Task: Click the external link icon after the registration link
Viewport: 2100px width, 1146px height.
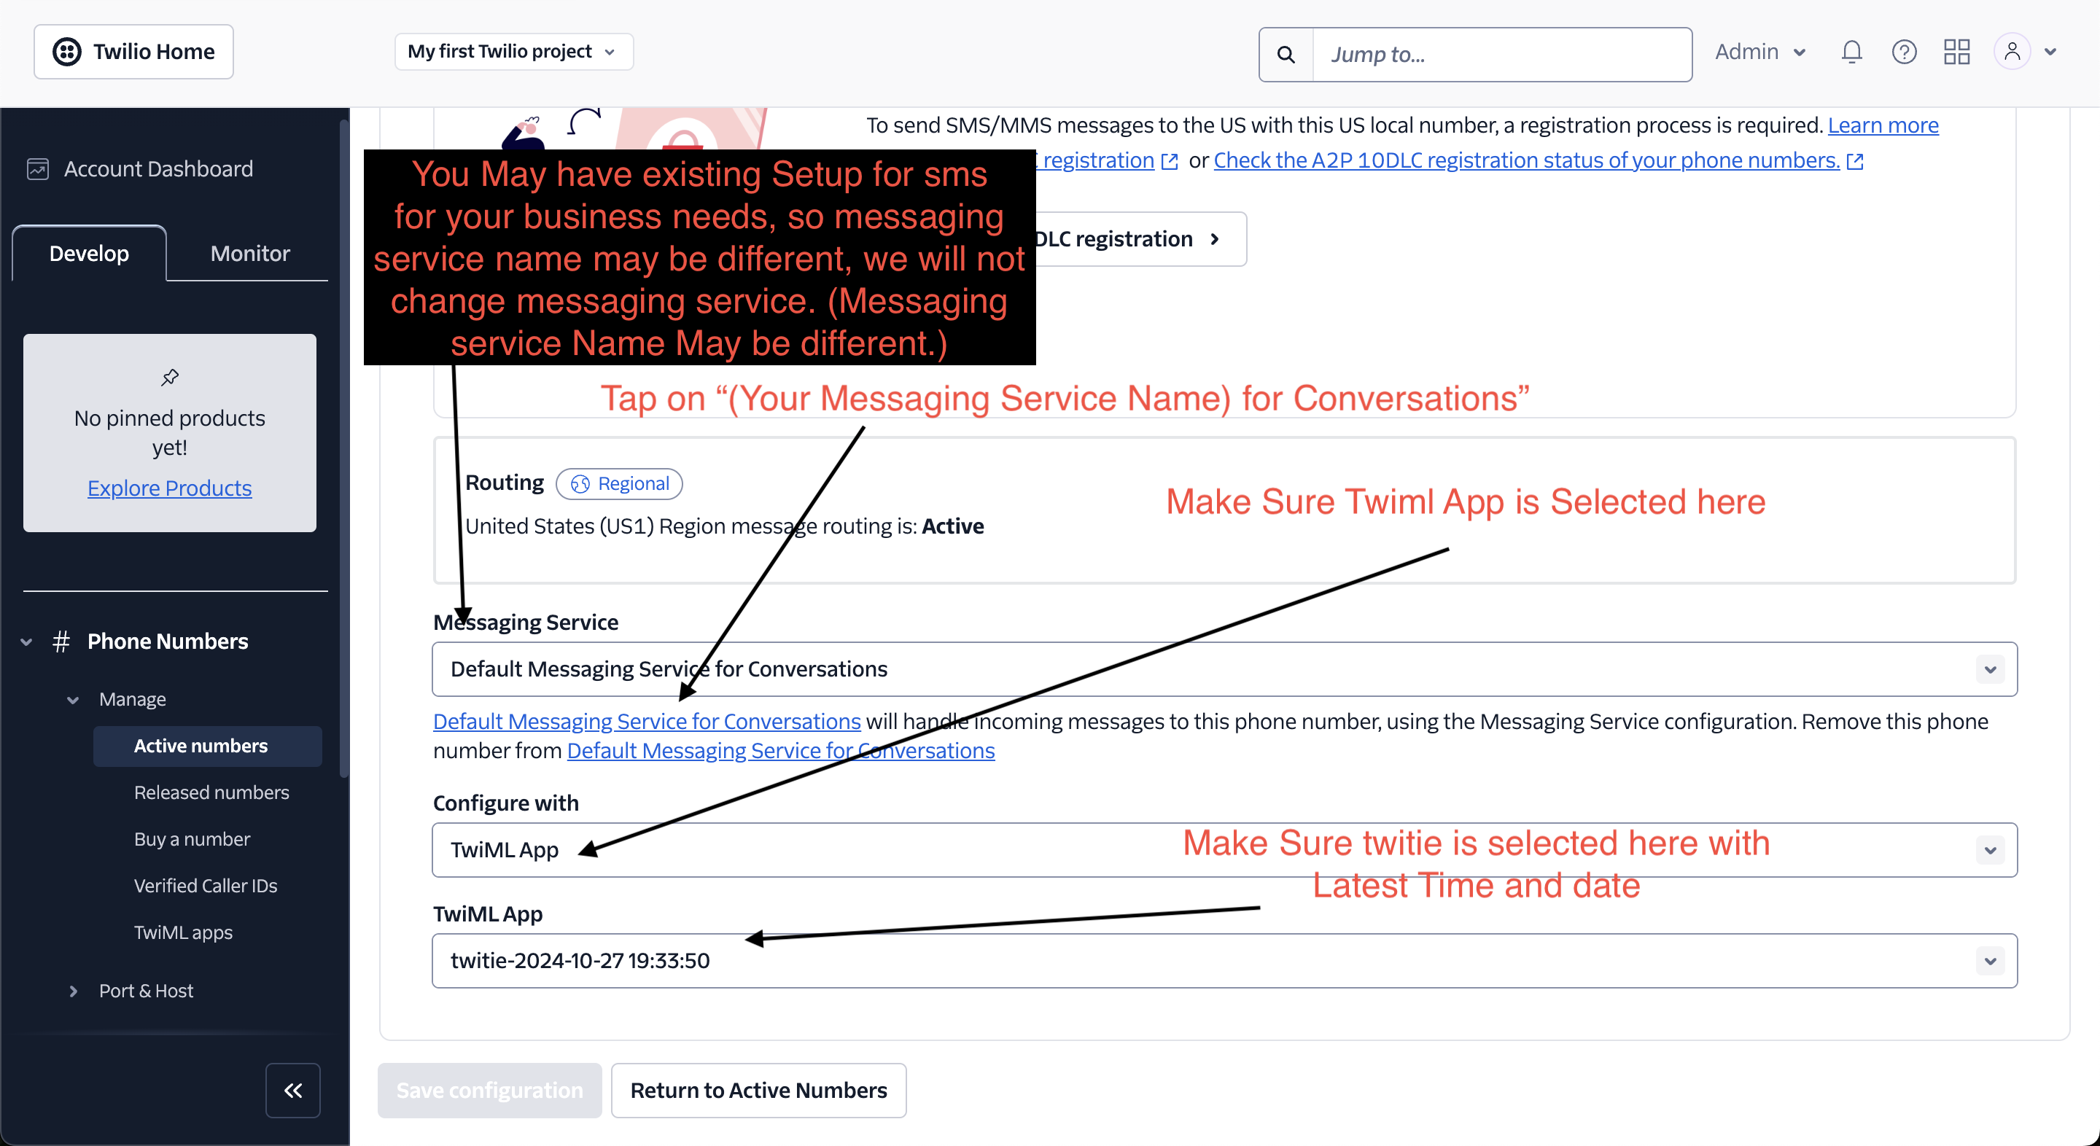Action: 1169,160
